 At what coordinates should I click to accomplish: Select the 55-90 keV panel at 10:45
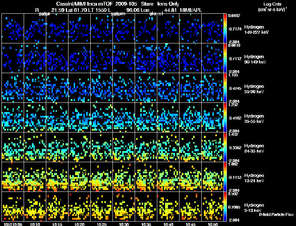[x=190, y=88]
